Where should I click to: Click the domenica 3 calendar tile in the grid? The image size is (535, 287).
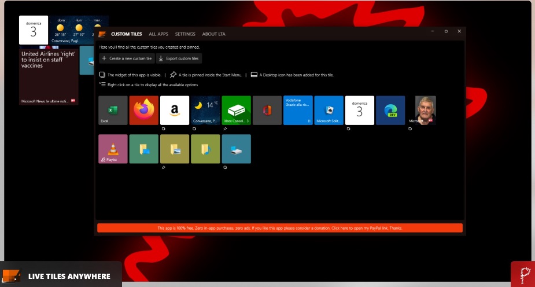(x=360, y=110)
